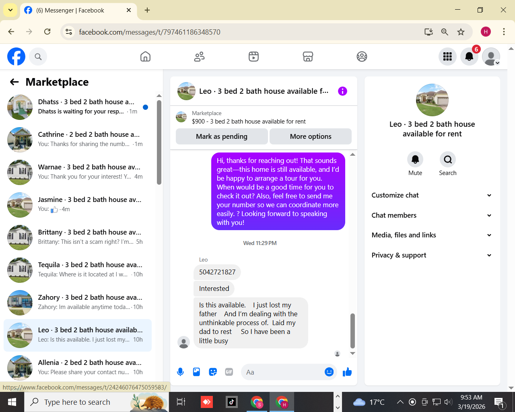
Task: Open a new browser tab
Action: [x=147, y=10]
